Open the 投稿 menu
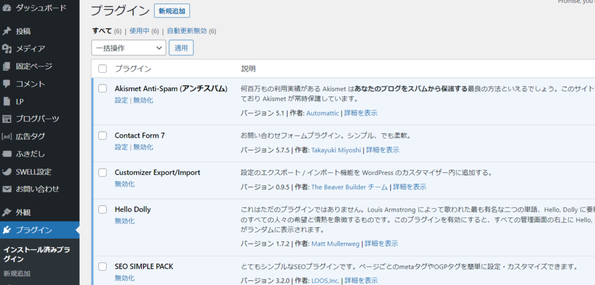The width and height of the screenshot is (595, 285). pos(23,31)
